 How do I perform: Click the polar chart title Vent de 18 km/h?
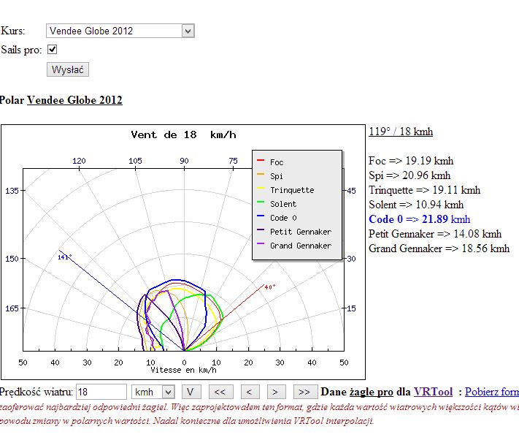click(x=183, y=135)
